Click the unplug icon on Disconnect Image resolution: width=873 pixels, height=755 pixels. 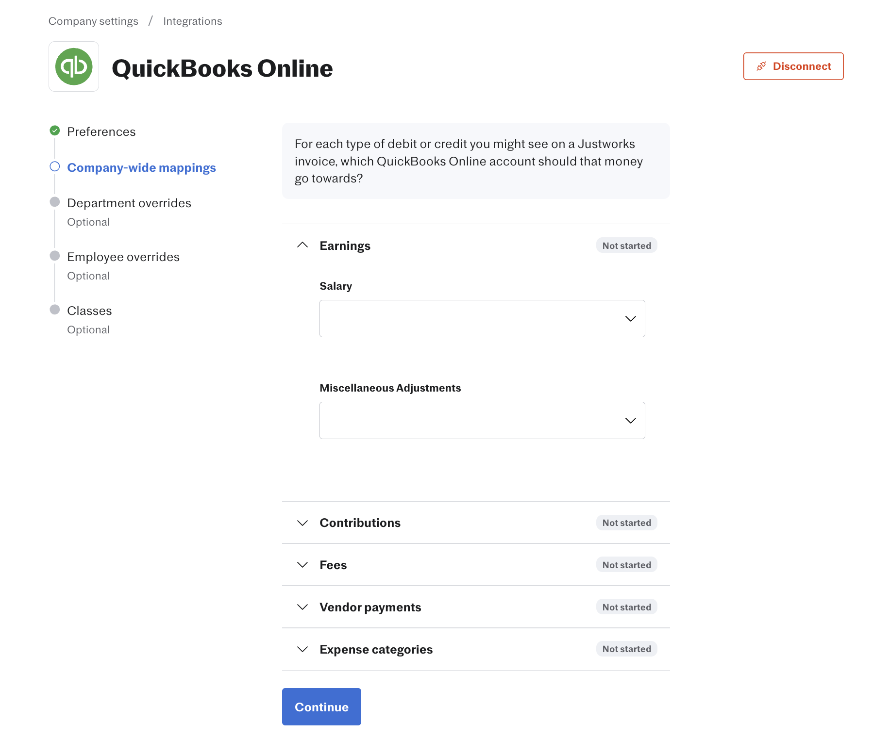[x=761, y=66]
